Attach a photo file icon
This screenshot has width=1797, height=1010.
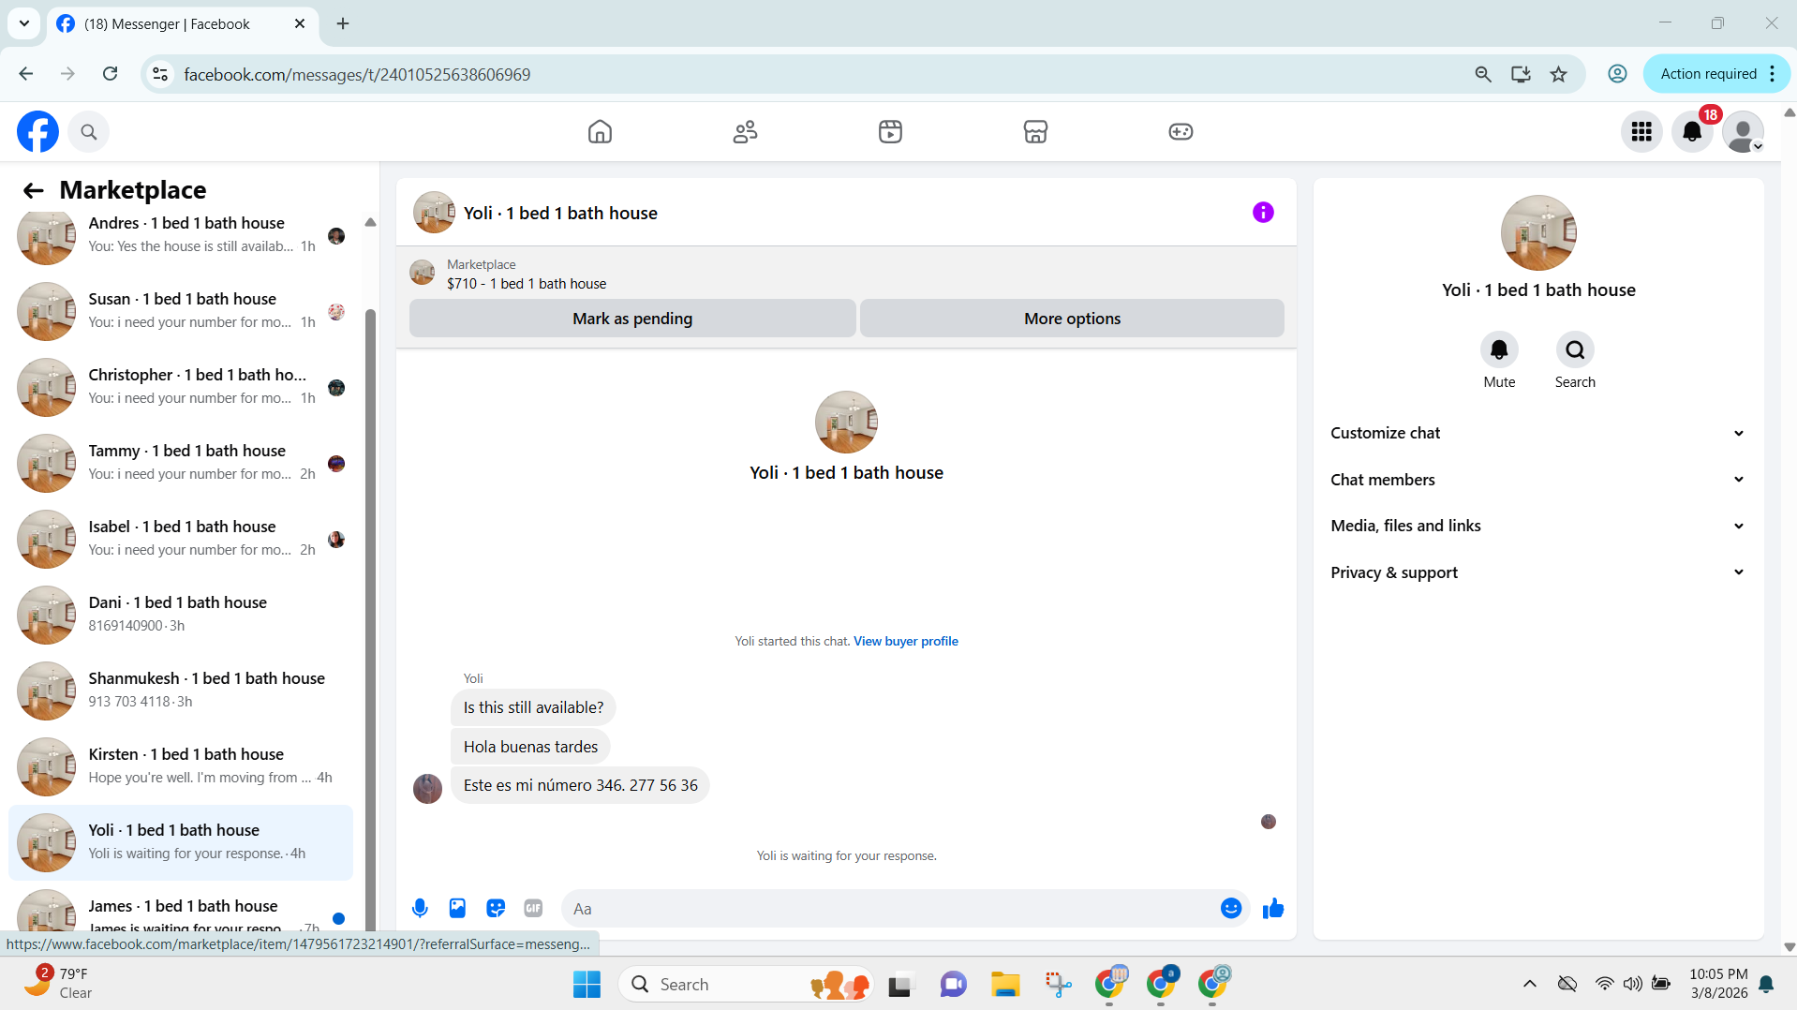click(457, 908)
